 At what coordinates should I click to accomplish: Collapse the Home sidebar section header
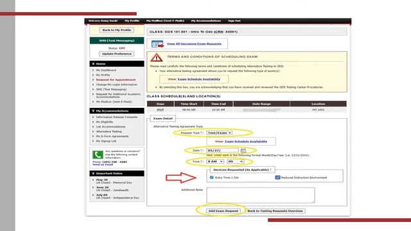[x=117, y=64]
